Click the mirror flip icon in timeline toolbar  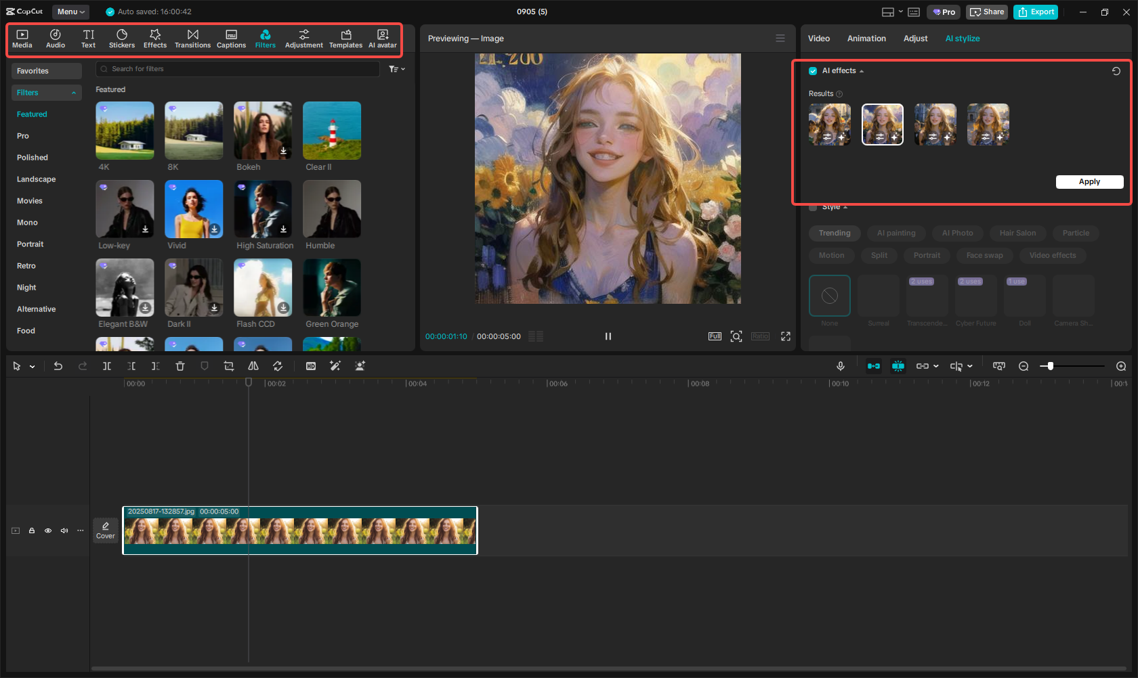coord(253,366)
